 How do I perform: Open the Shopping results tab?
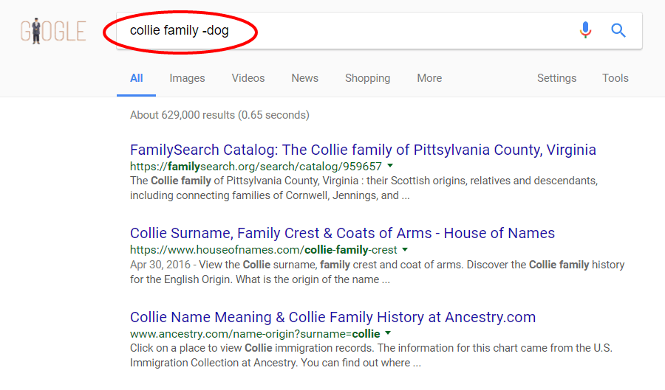click(x=367, y=78)
